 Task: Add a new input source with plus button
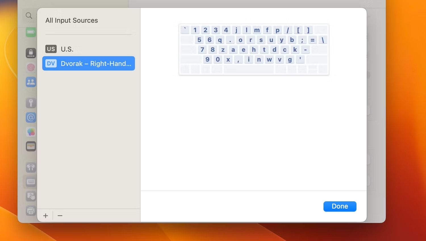(x=45, y=216)
